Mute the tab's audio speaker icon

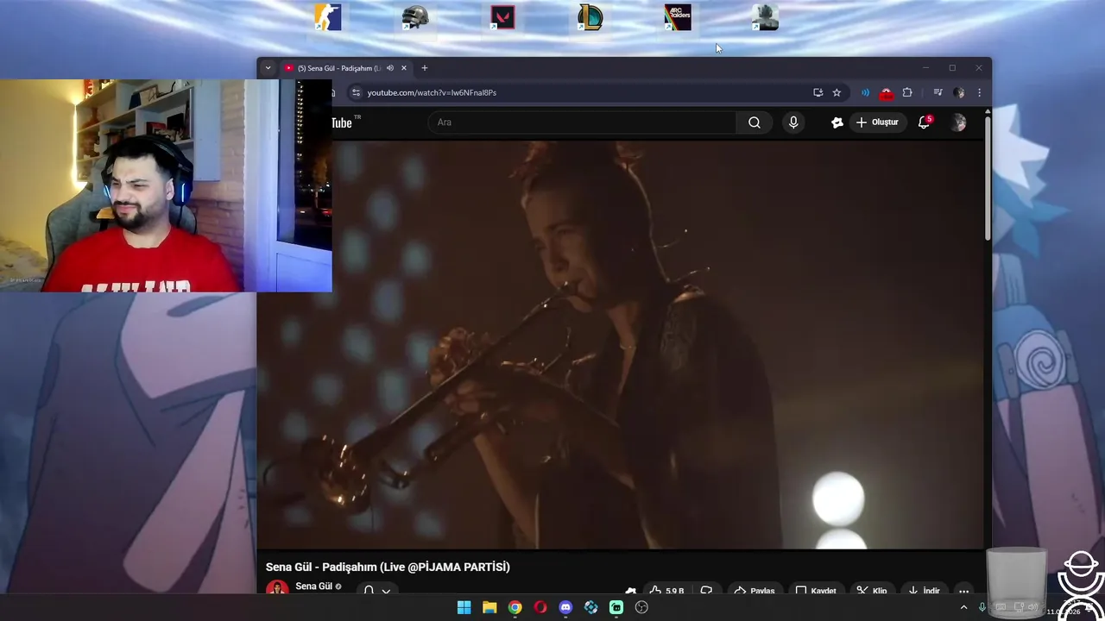tap(390, 68)
